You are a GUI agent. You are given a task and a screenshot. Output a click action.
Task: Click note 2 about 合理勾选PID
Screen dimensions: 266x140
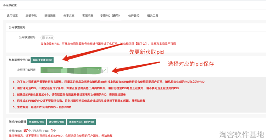(x=96, y=88)
